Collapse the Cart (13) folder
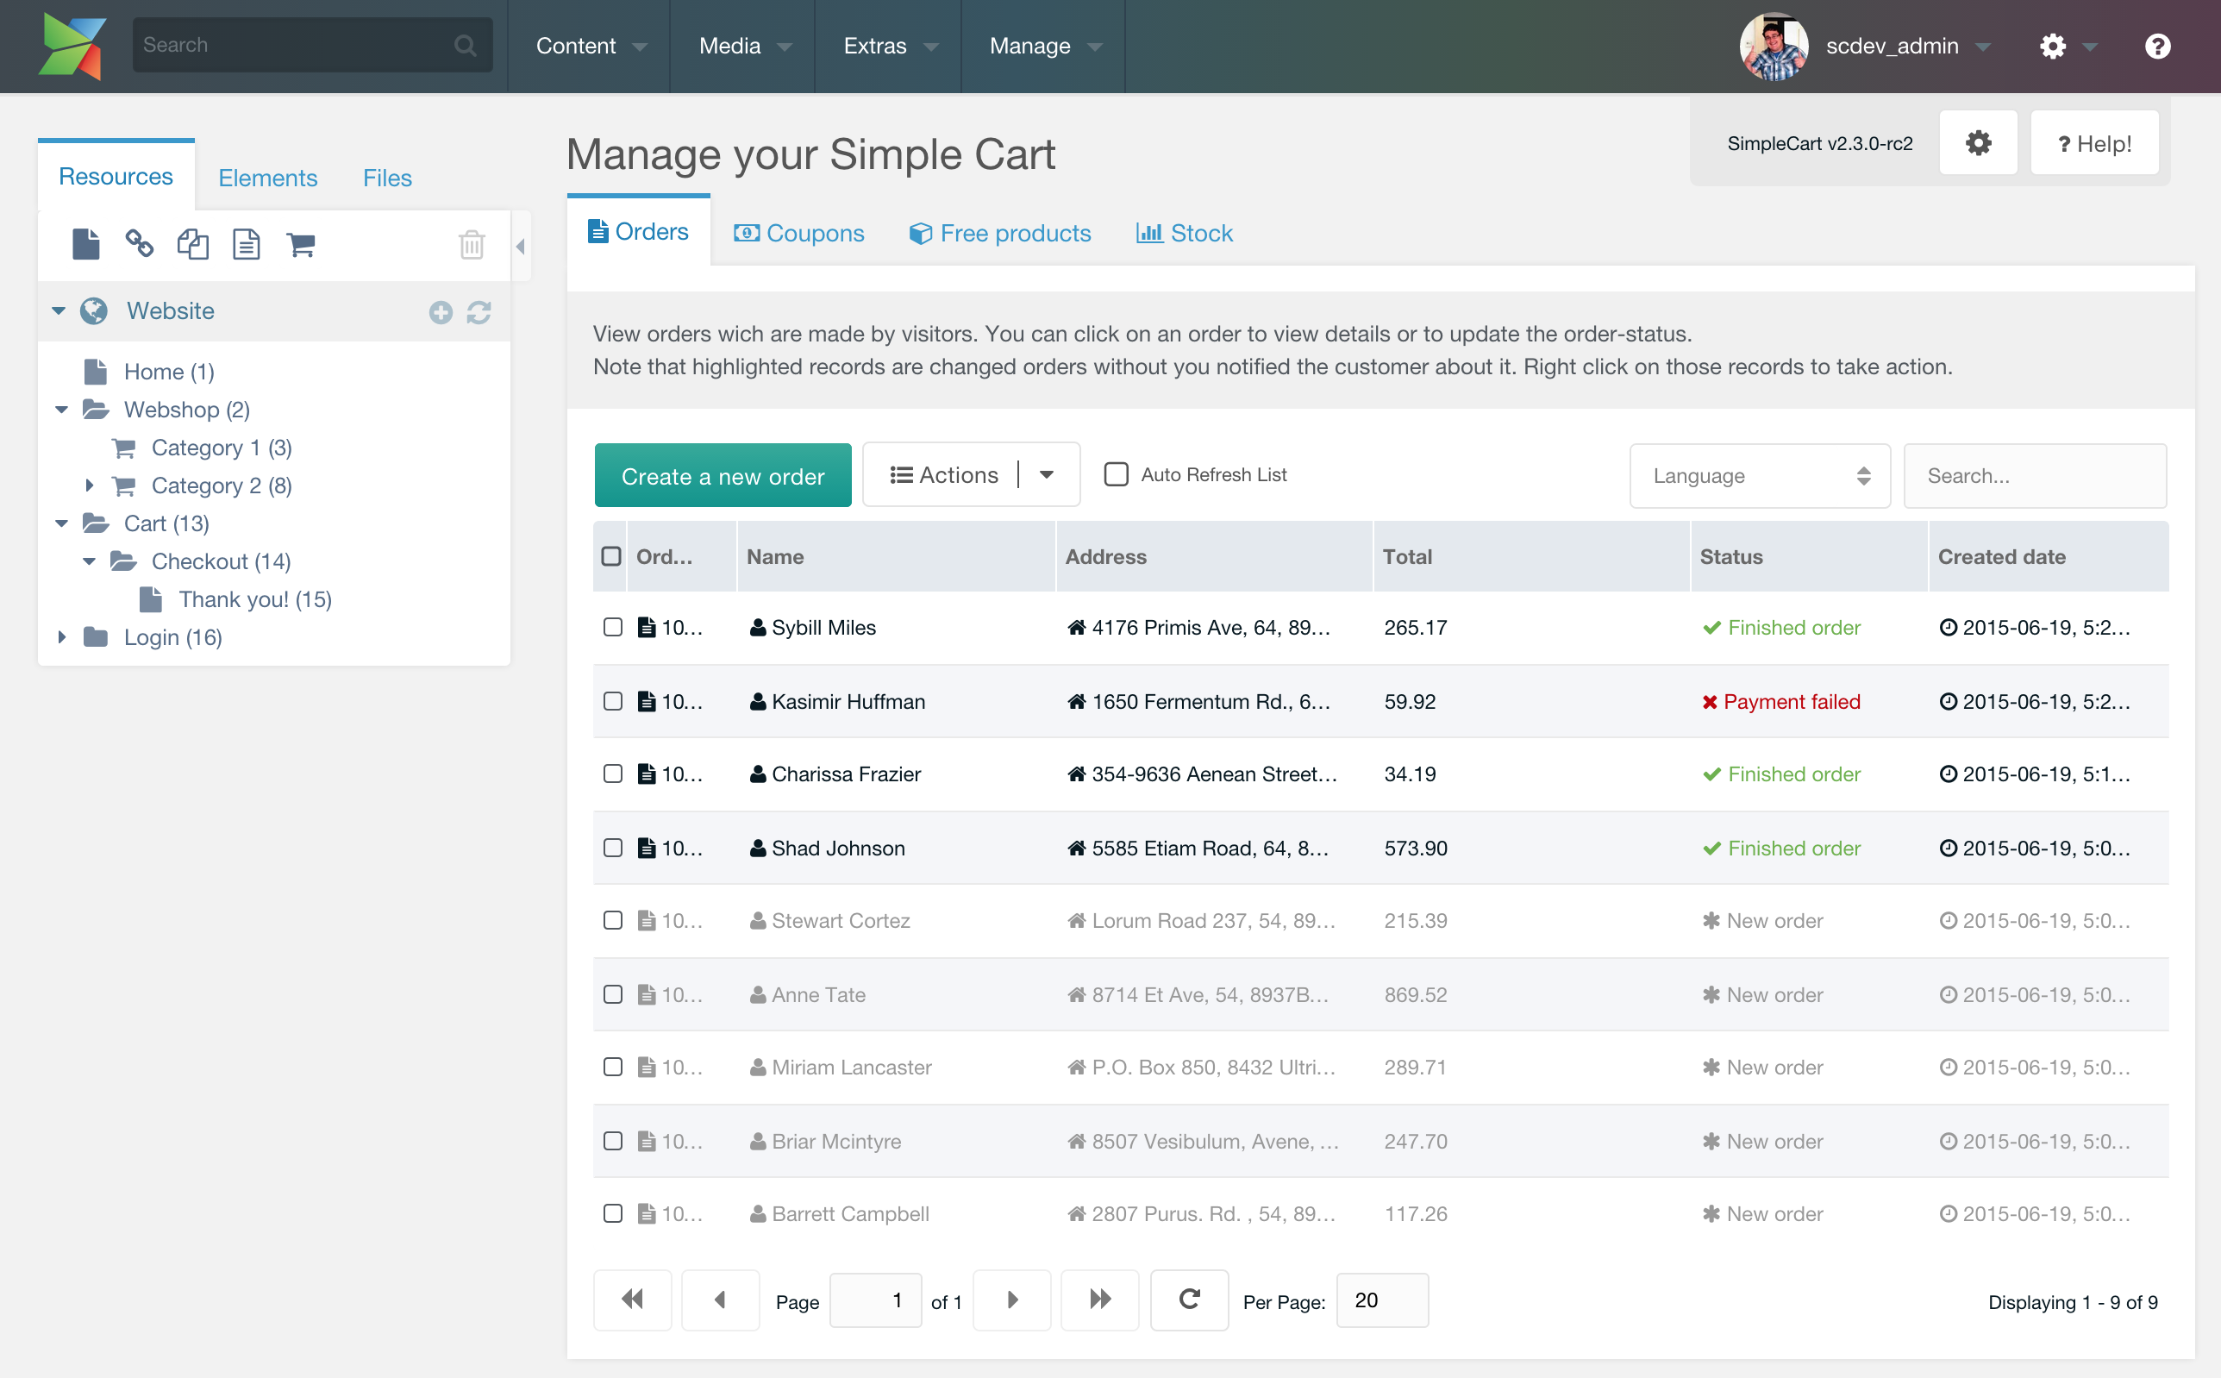Viewport: 2221px width, 1378px height. pos(62,524)
